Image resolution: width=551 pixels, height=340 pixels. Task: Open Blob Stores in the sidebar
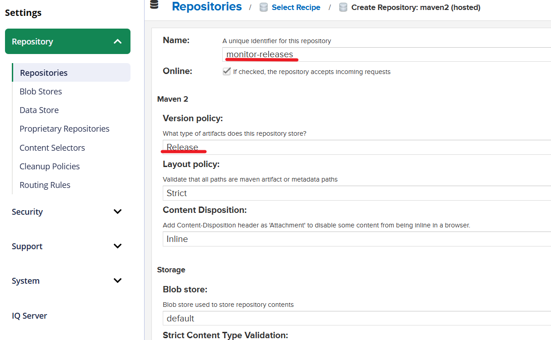[40, 91]
